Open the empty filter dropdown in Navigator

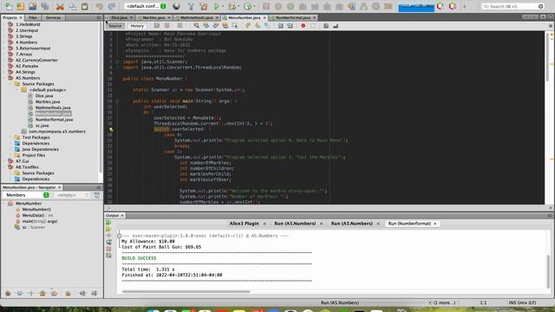click(72, 195)
